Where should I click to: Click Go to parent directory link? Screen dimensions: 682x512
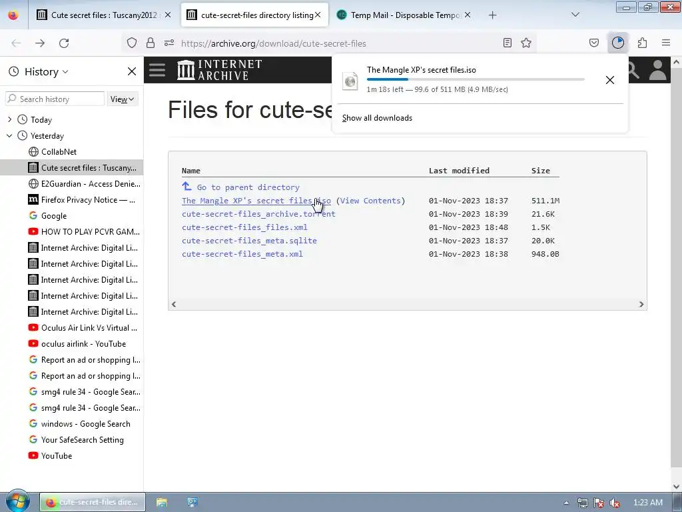[248, 187]
